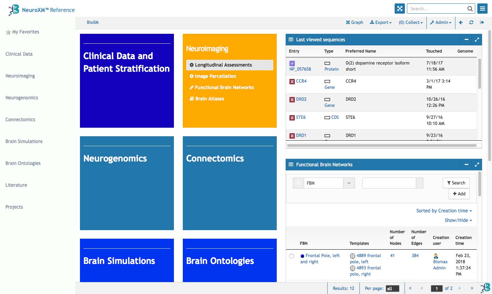The height and width of the screenshot is (294, 492).
Task: Collapse the Functional Brain Networks panel
Action: [x=466, y=165]
